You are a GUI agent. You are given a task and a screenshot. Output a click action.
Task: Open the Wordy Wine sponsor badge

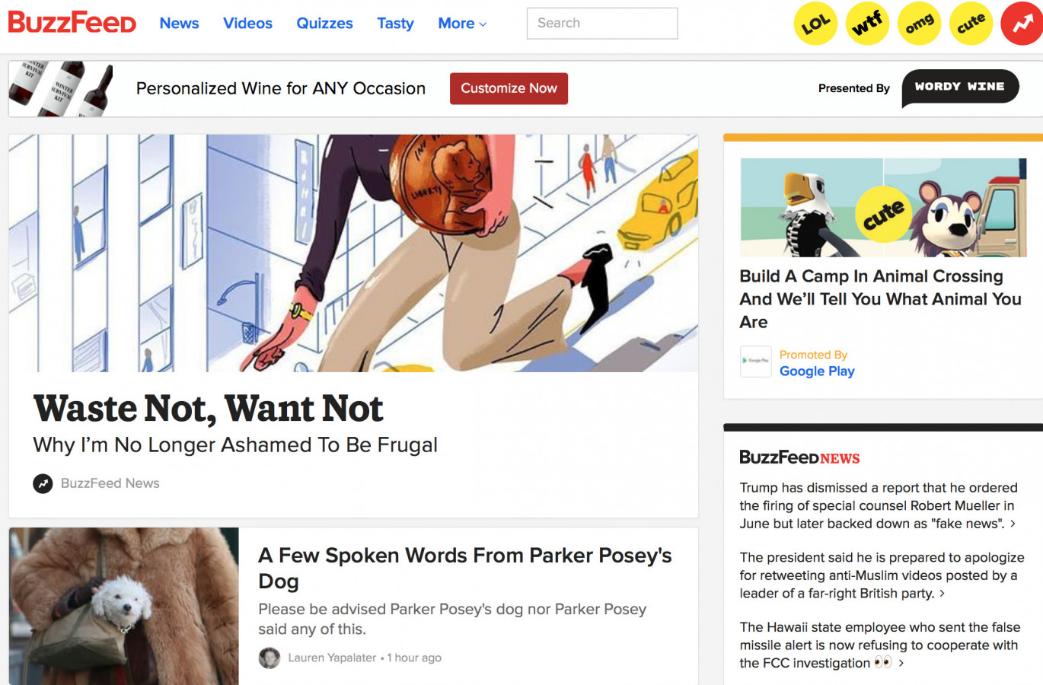pos(960,88)
